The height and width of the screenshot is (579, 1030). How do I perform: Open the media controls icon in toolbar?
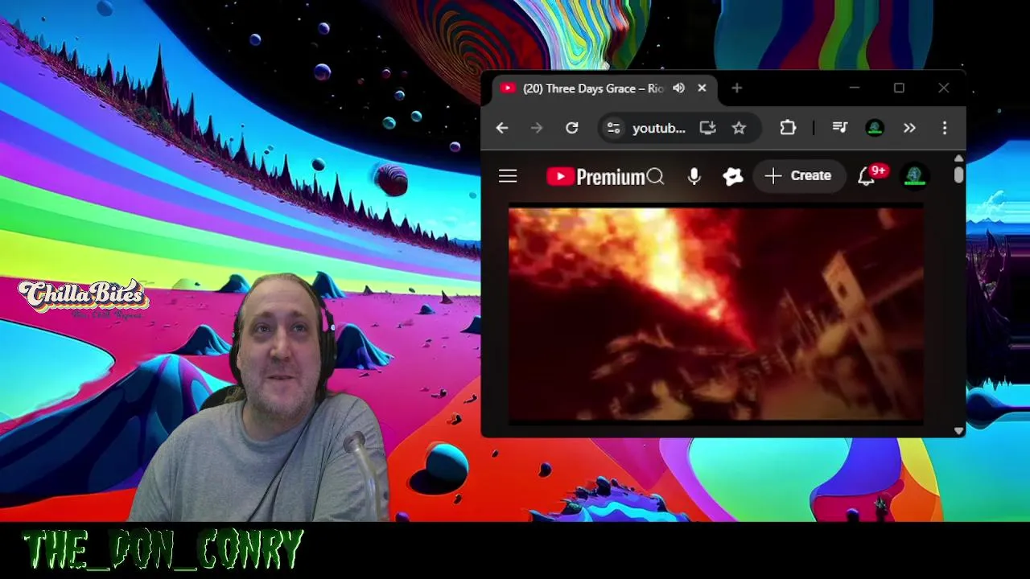(840, 128)
